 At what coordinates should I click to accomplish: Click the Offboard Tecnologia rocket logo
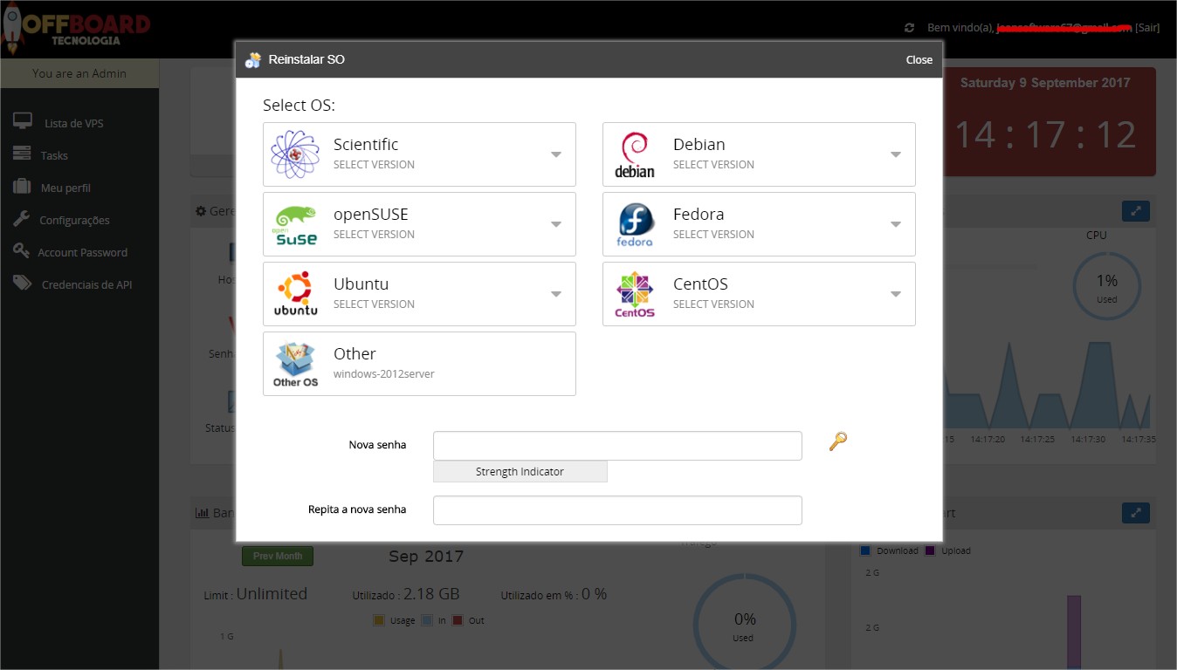(x=75, y=29)
